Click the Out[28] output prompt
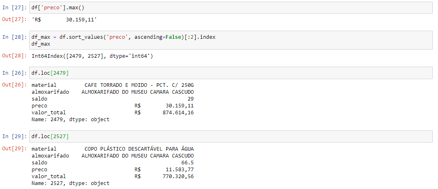Image resolution: width=438 pixels, height=189 pixels. coord(14,56)
